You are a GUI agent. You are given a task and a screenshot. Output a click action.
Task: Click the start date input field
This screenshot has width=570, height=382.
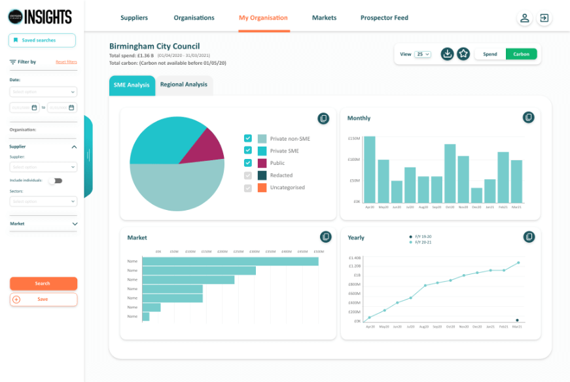pos(24,107)
